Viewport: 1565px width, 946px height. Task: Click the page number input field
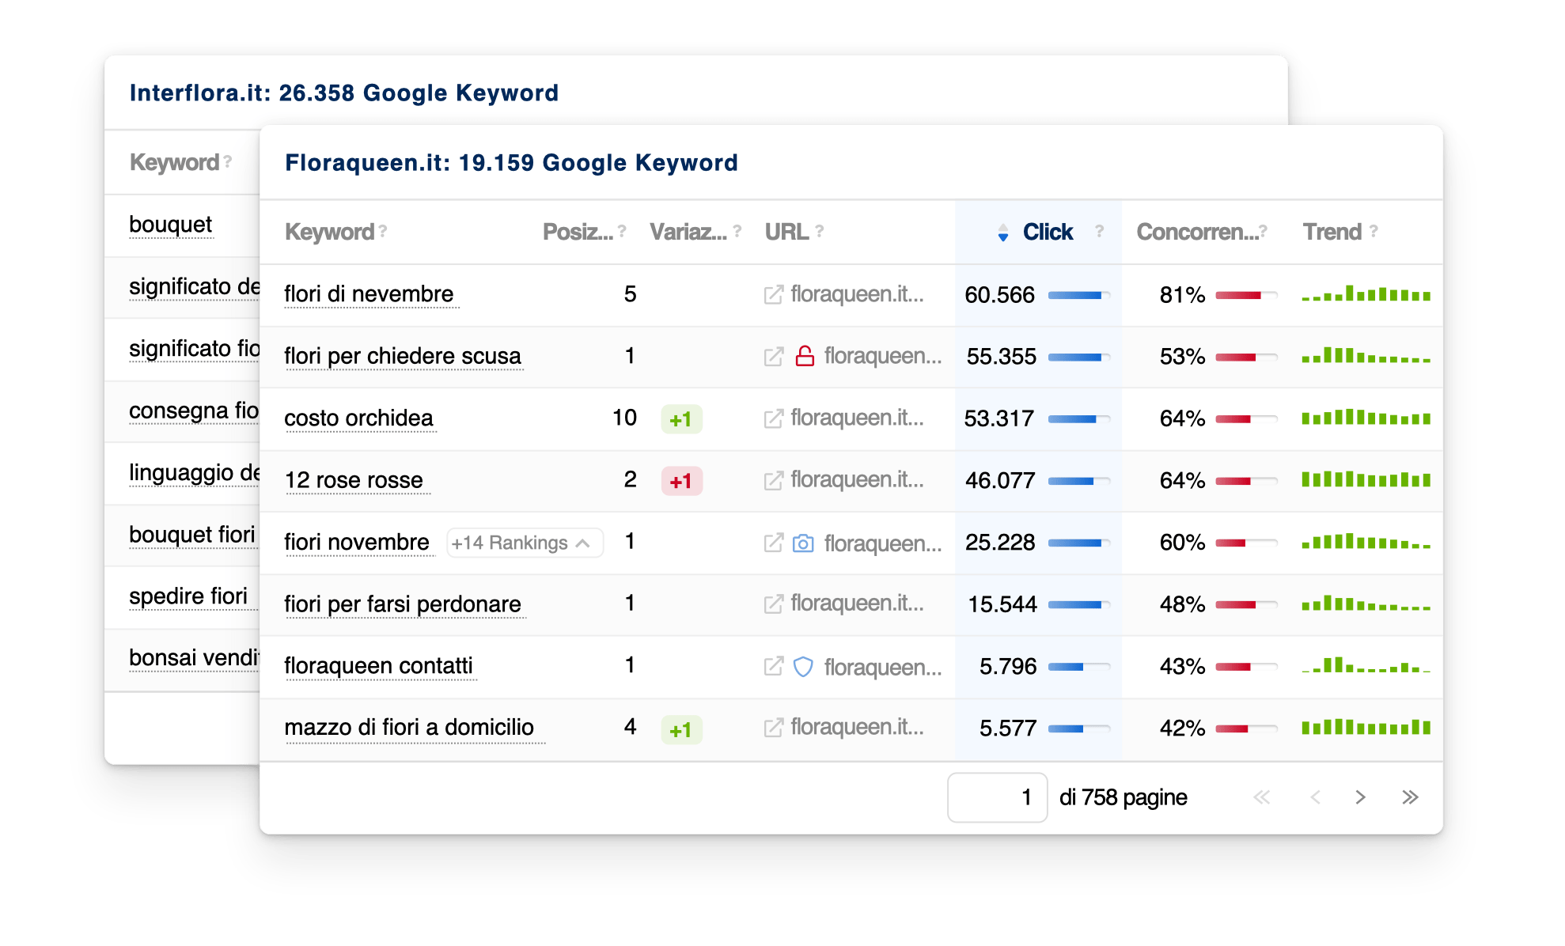(x=997, y=797)
